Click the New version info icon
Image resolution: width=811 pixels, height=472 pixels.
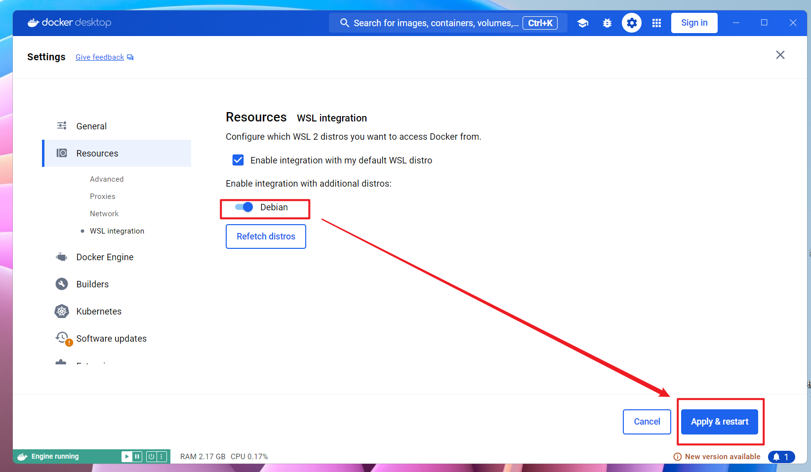click(x=678, y=457)
